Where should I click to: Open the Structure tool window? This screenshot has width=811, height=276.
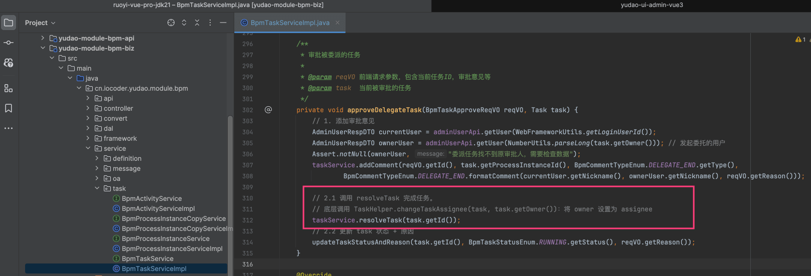coord(9,88)
